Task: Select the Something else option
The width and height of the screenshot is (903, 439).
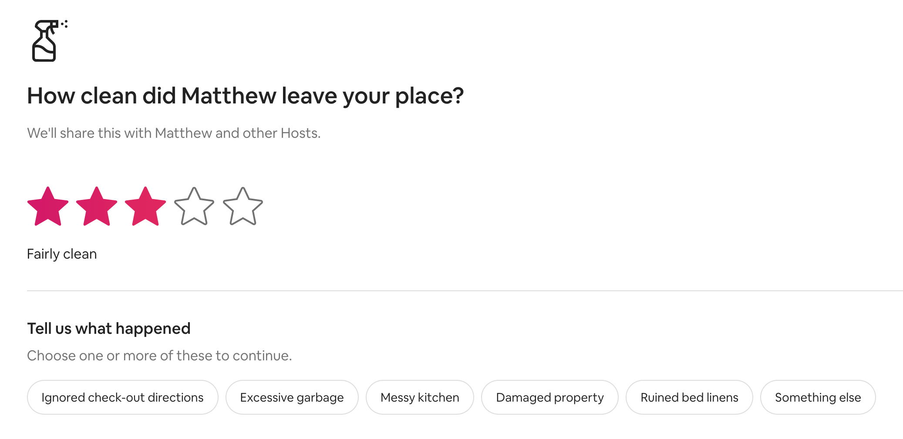Action: (818, 397)
